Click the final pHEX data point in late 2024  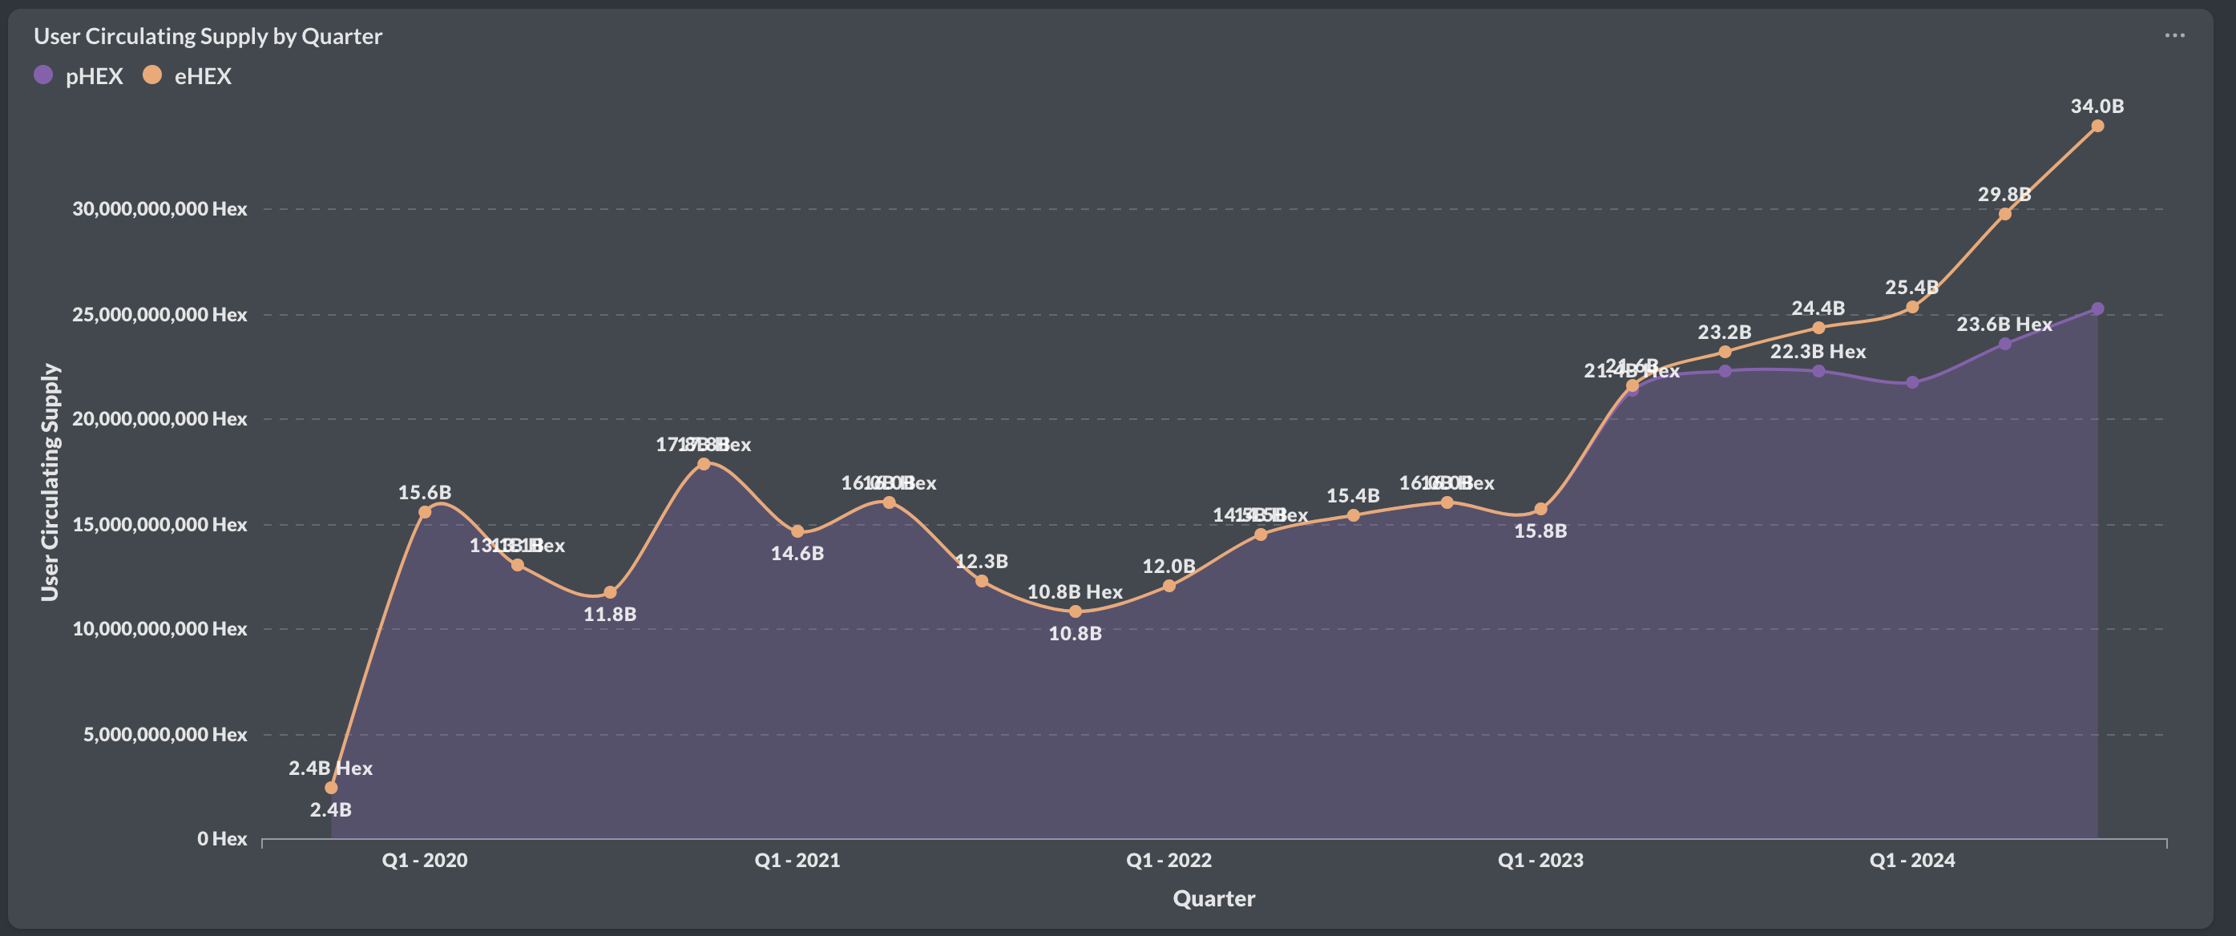[x=2097, y=309]
